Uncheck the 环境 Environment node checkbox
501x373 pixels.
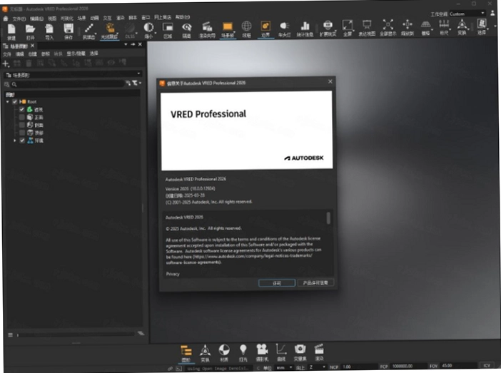pyautogui.click(x=21, y=140)
